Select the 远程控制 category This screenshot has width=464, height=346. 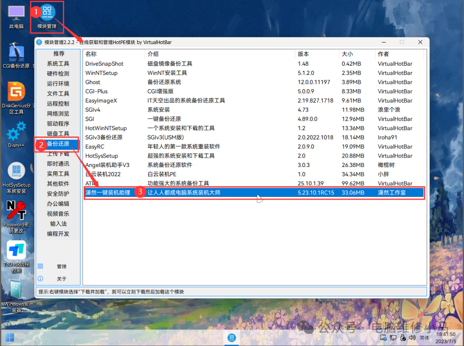coord(58,103)
